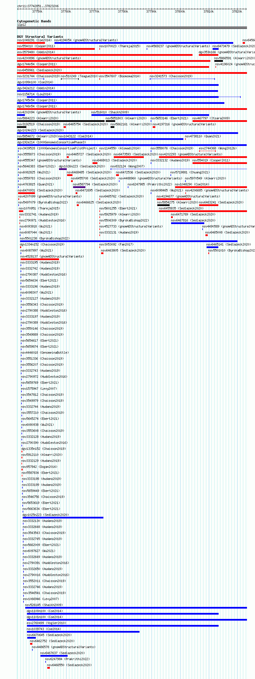Click the DGV Structural Variants track title
255x679 pixels.
click(x=40, y=37)
